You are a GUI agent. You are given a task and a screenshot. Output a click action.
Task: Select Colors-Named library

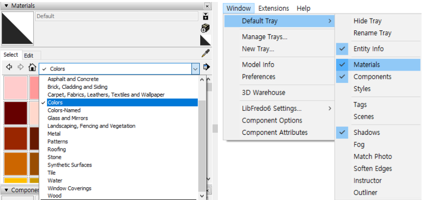pos(122,110)
